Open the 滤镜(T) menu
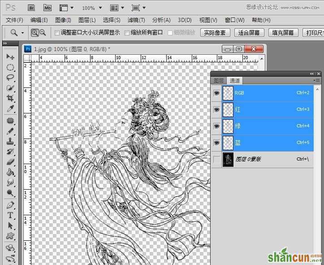The image size is (324, 265). [136, 20]
